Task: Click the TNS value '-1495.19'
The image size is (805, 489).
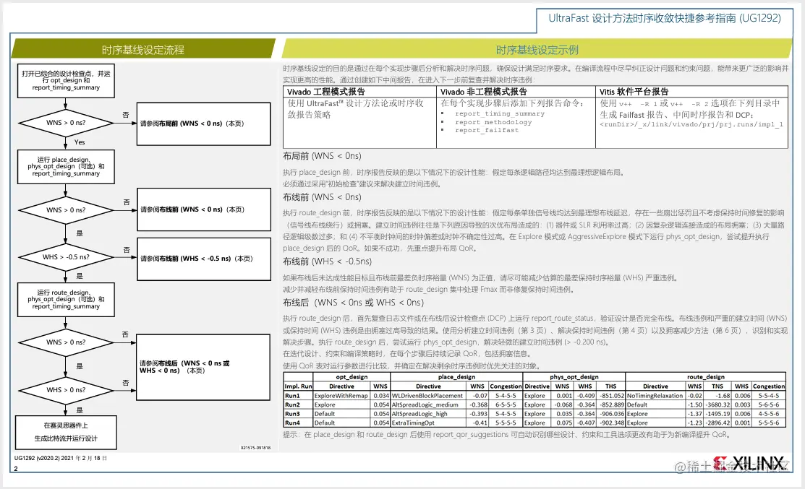Action: pyautogui.click(x=717, y=414)
